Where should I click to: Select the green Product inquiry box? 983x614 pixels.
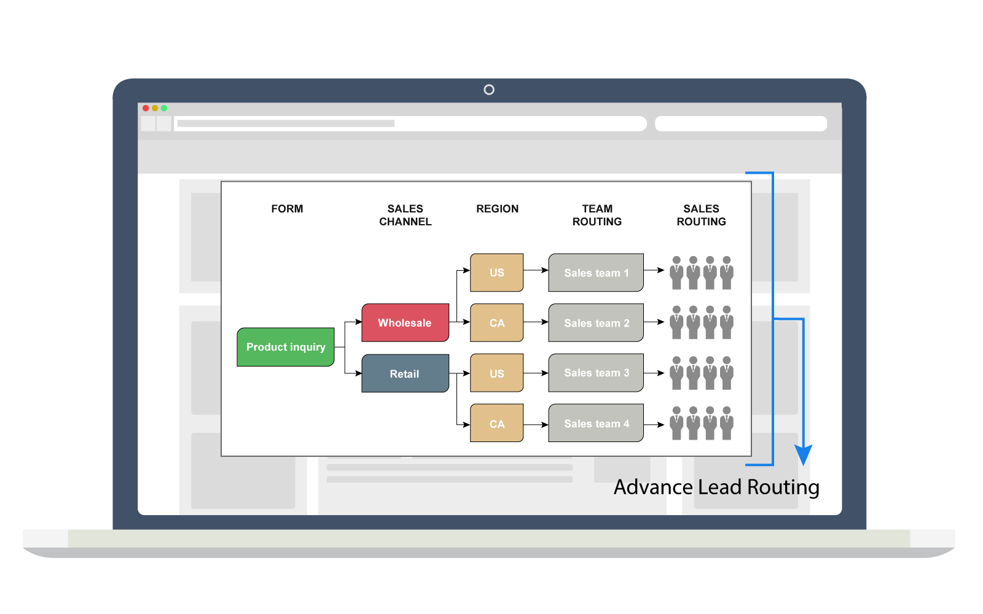286,347
